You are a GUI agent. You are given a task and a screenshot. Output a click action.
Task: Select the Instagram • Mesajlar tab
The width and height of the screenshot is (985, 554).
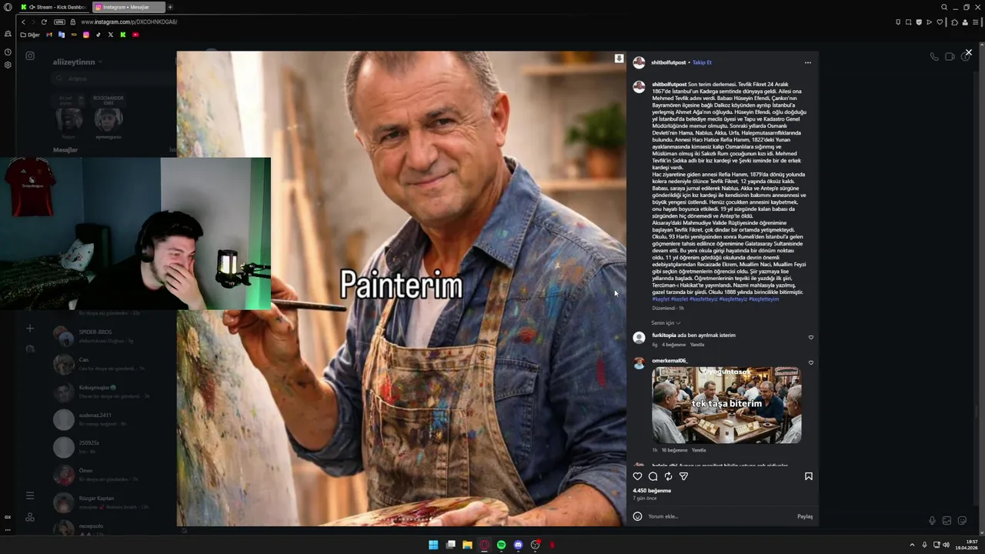129,7
